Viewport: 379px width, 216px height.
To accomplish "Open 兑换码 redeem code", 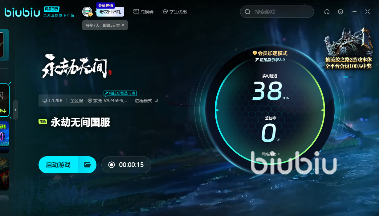I will [x=143, y=12].
